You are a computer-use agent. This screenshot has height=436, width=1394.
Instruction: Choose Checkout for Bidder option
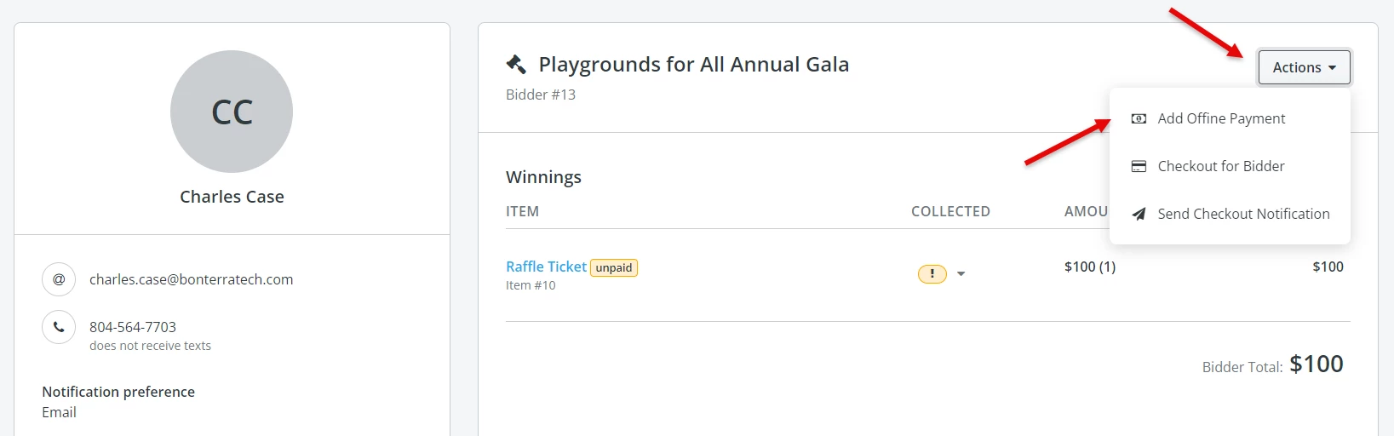(1220, 166)
